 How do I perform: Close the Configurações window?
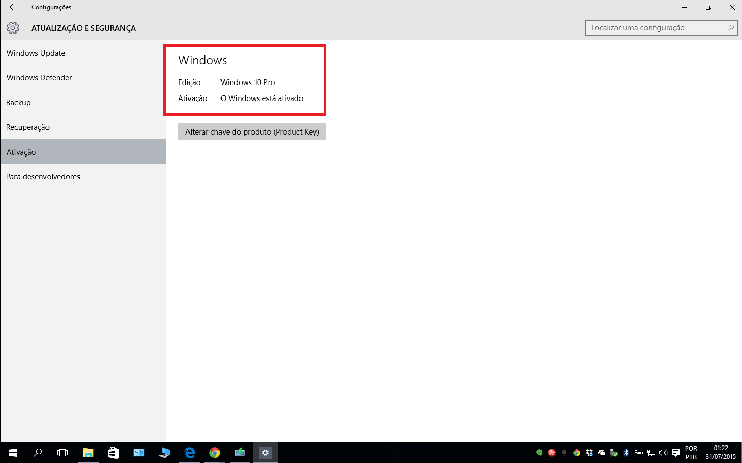(732, 7)
